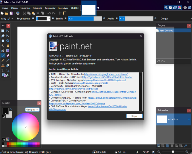Click the Kapat button in the dialog
The image size is (192, 154).
pos(134,116)
